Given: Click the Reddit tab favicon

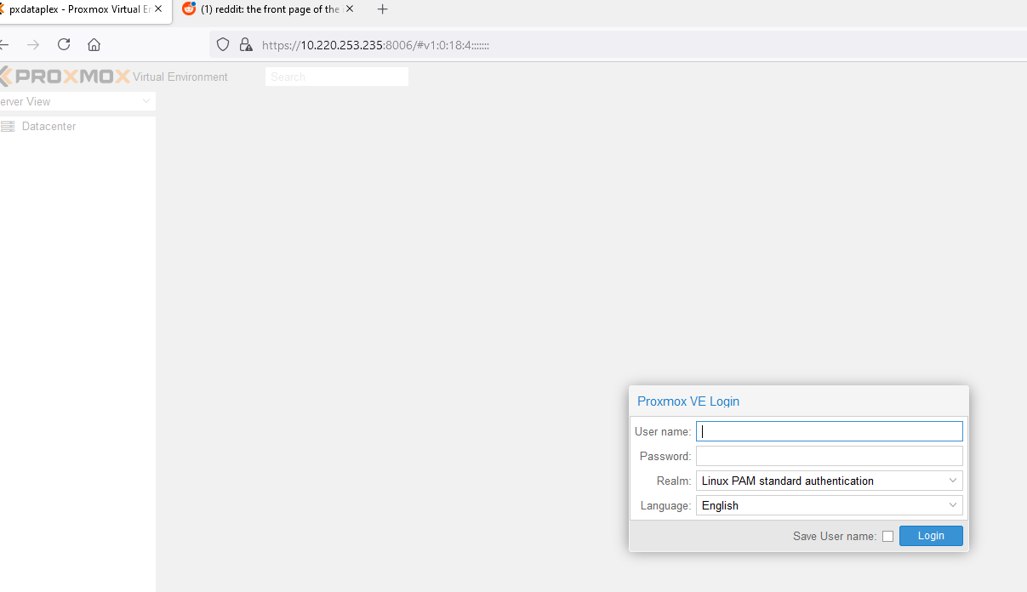Looking at the screenshot, I should 189,9.
